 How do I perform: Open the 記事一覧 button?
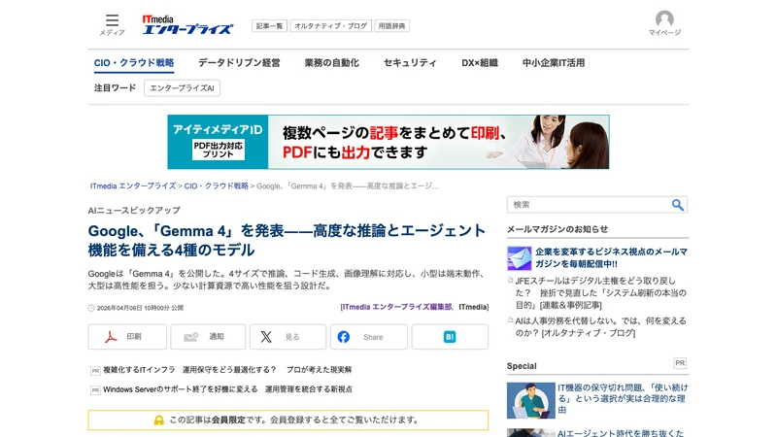tap(270, 26)
